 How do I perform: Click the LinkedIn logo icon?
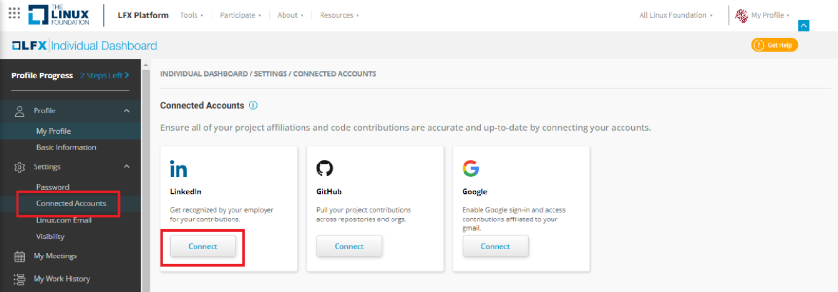pos(178,168)
